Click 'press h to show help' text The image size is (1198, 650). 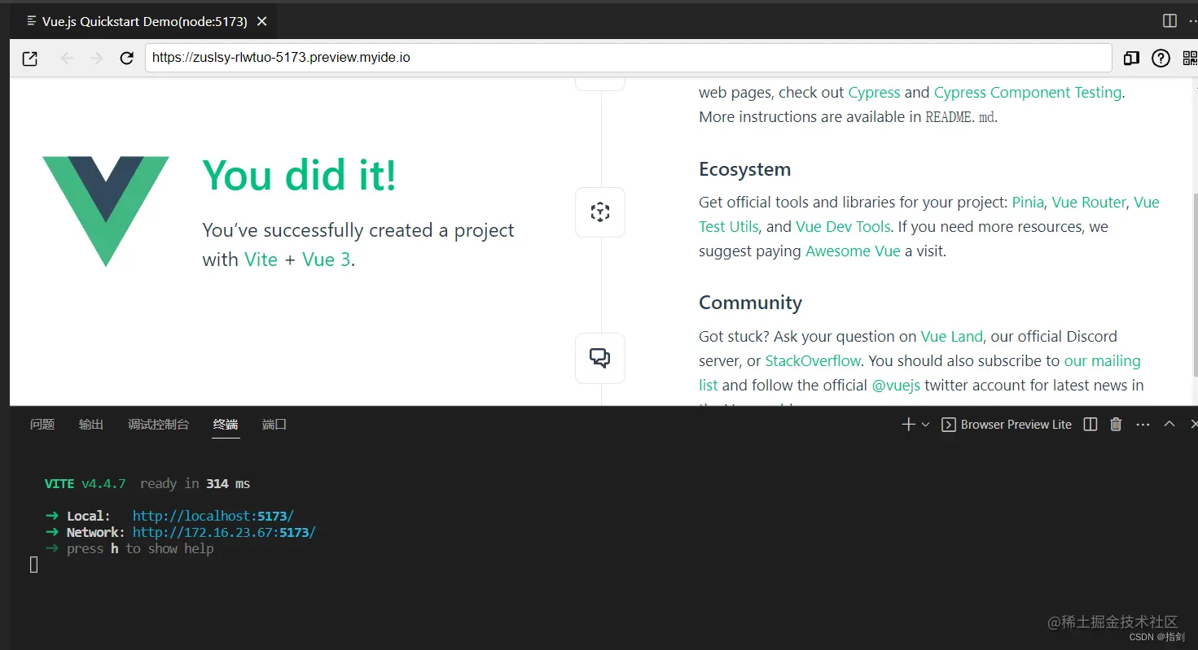coord(141,549)
